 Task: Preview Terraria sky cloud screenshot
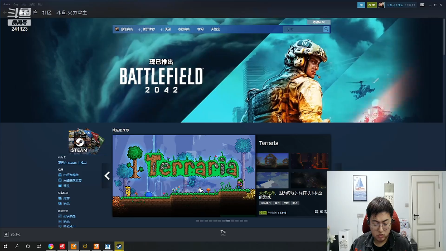coord(272,180)
